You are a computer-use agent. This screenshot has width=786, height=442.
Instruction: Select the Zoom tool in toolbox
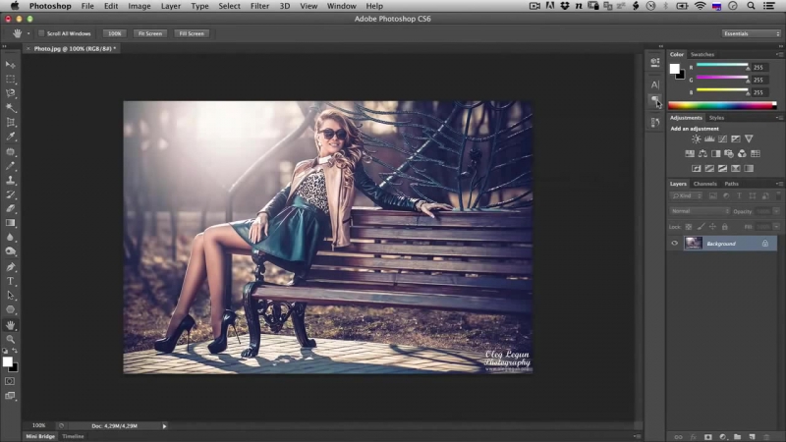pos(11,339)
